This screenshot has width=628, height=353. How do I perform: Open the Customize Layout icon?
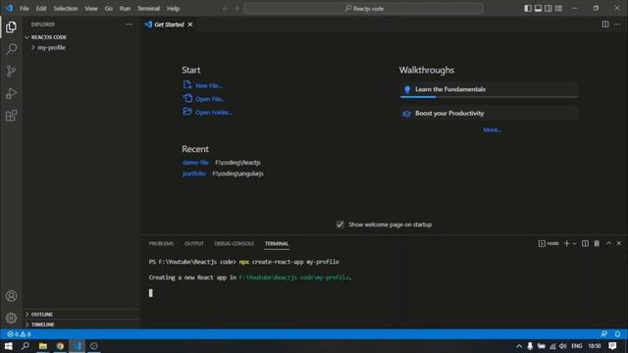click(x=558, y=9)
